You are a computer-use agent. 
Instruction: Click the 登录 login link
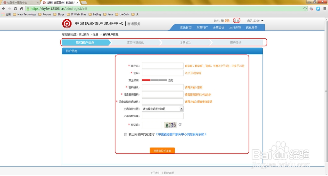(x=227, y=21)
